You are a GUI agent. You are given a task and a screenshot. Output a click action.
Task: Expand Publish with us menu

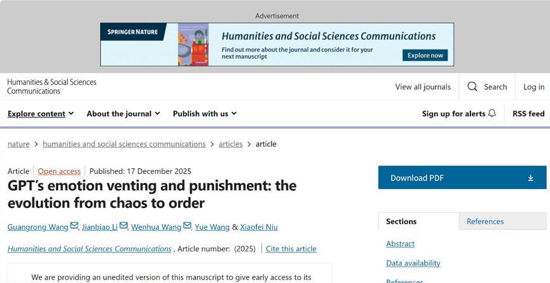(x=205, y=114)
